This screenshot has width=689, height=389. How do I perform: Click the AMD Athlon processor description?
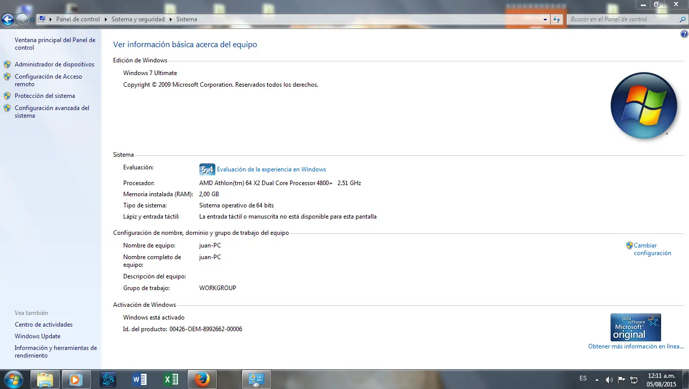(x=280, y=183)
